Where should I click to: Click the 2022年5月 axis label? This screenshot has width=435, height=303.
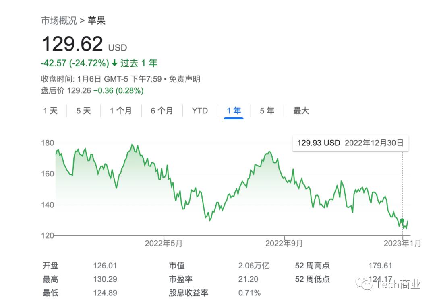(x=164, y=243)
